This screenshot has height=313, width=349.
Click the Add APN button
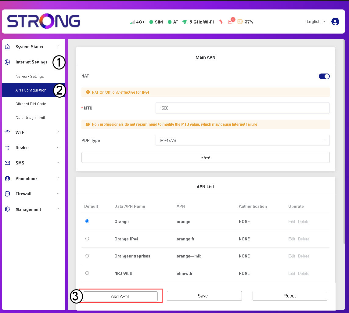pyautogui.click(x=120, y=296)
